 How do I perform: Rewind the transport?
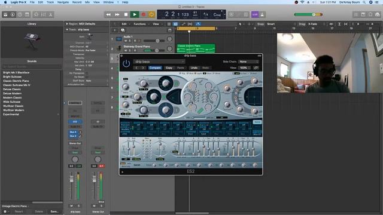coord(108,14)
